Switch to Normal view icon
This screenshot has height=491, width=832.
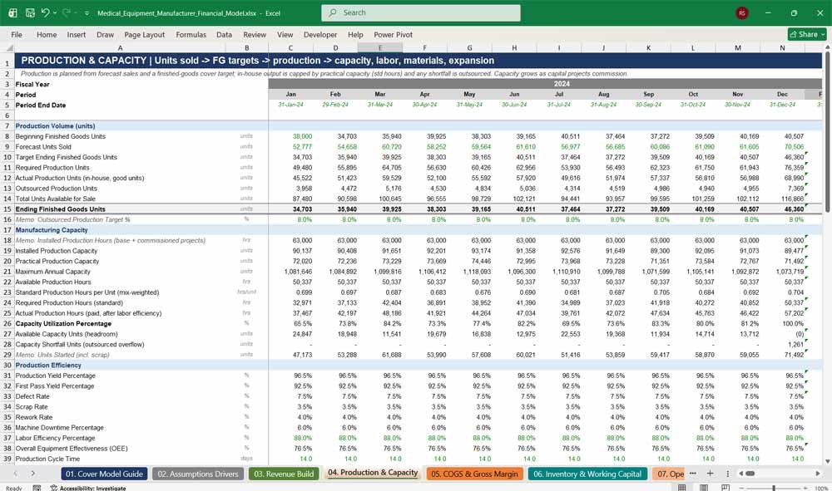click(682, 488)
